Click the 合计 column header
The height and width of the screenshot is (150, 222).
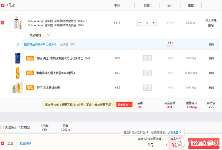170,6
